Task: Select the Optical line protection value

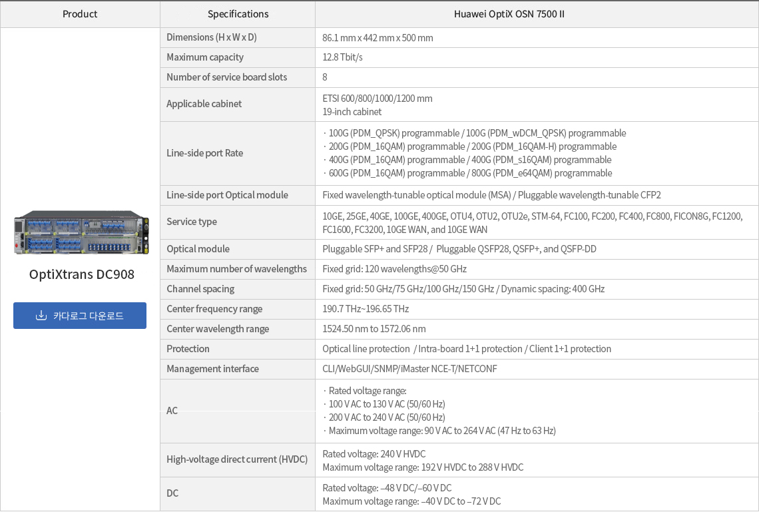Action: (366, 349)
